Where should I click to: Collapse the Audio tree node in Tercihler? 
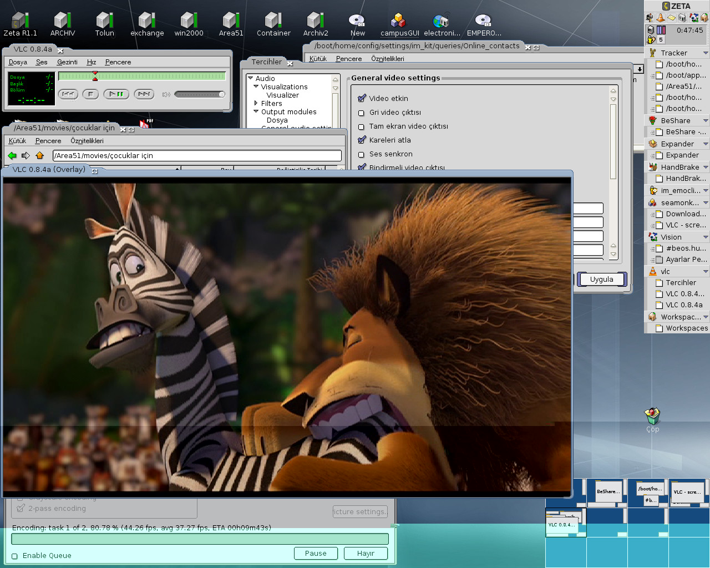click(251, 78)
